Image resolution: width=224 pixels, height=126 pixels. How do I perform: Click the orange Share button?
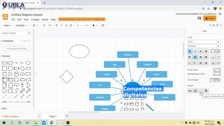coord(210,18)
